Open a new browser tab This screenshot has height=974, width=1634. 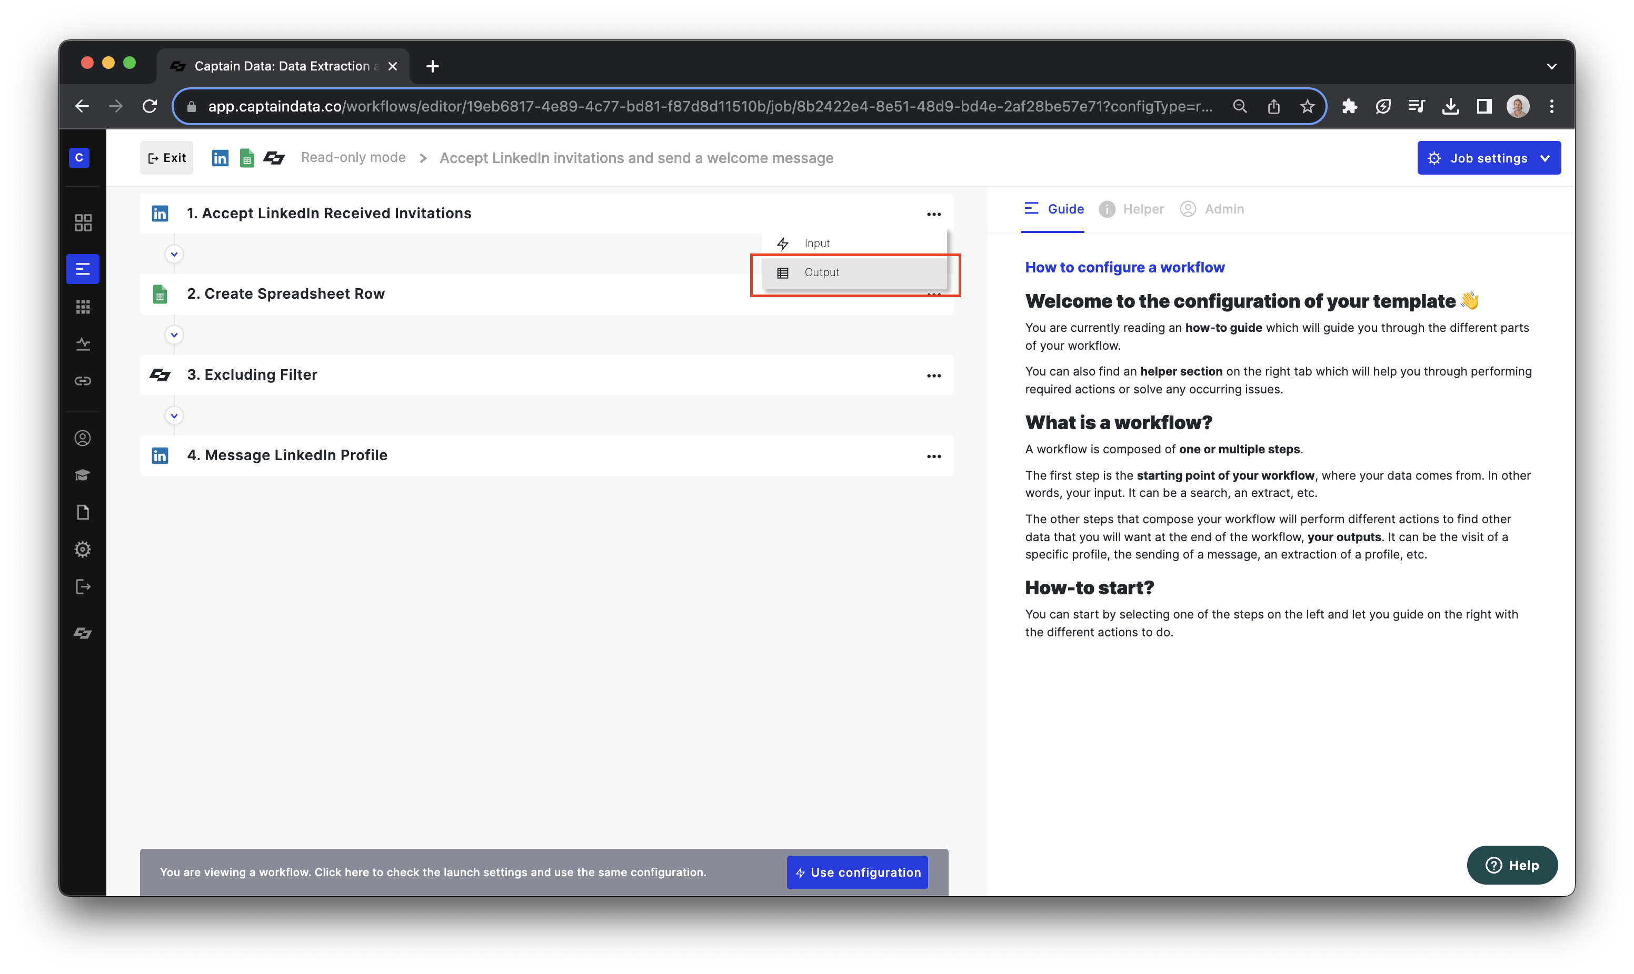(432, 66)
